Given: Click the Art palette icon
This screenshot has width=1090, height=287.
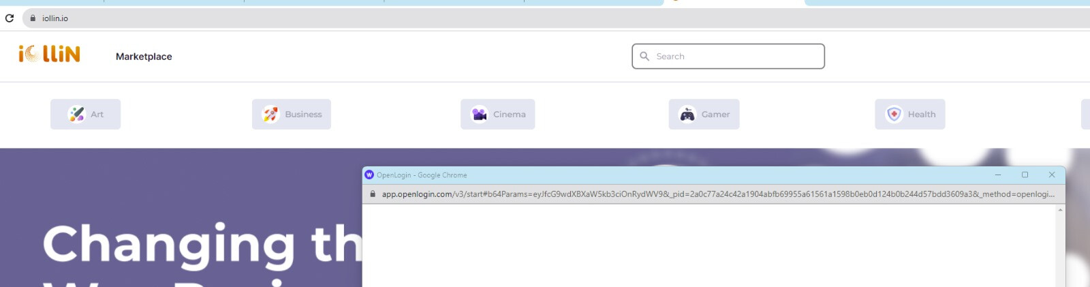Looking at the screenshot, I should (x=76, y=115).
